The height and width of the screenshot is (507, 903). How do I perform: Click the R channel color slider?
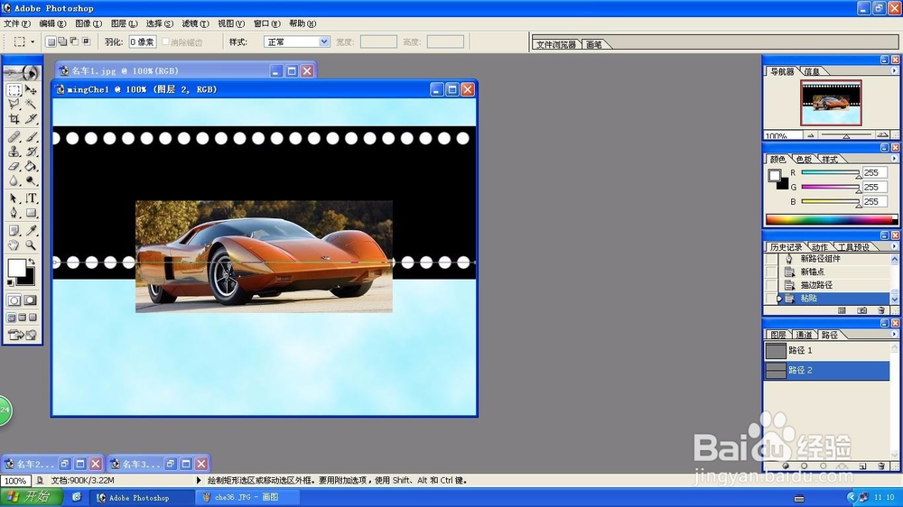831,172
